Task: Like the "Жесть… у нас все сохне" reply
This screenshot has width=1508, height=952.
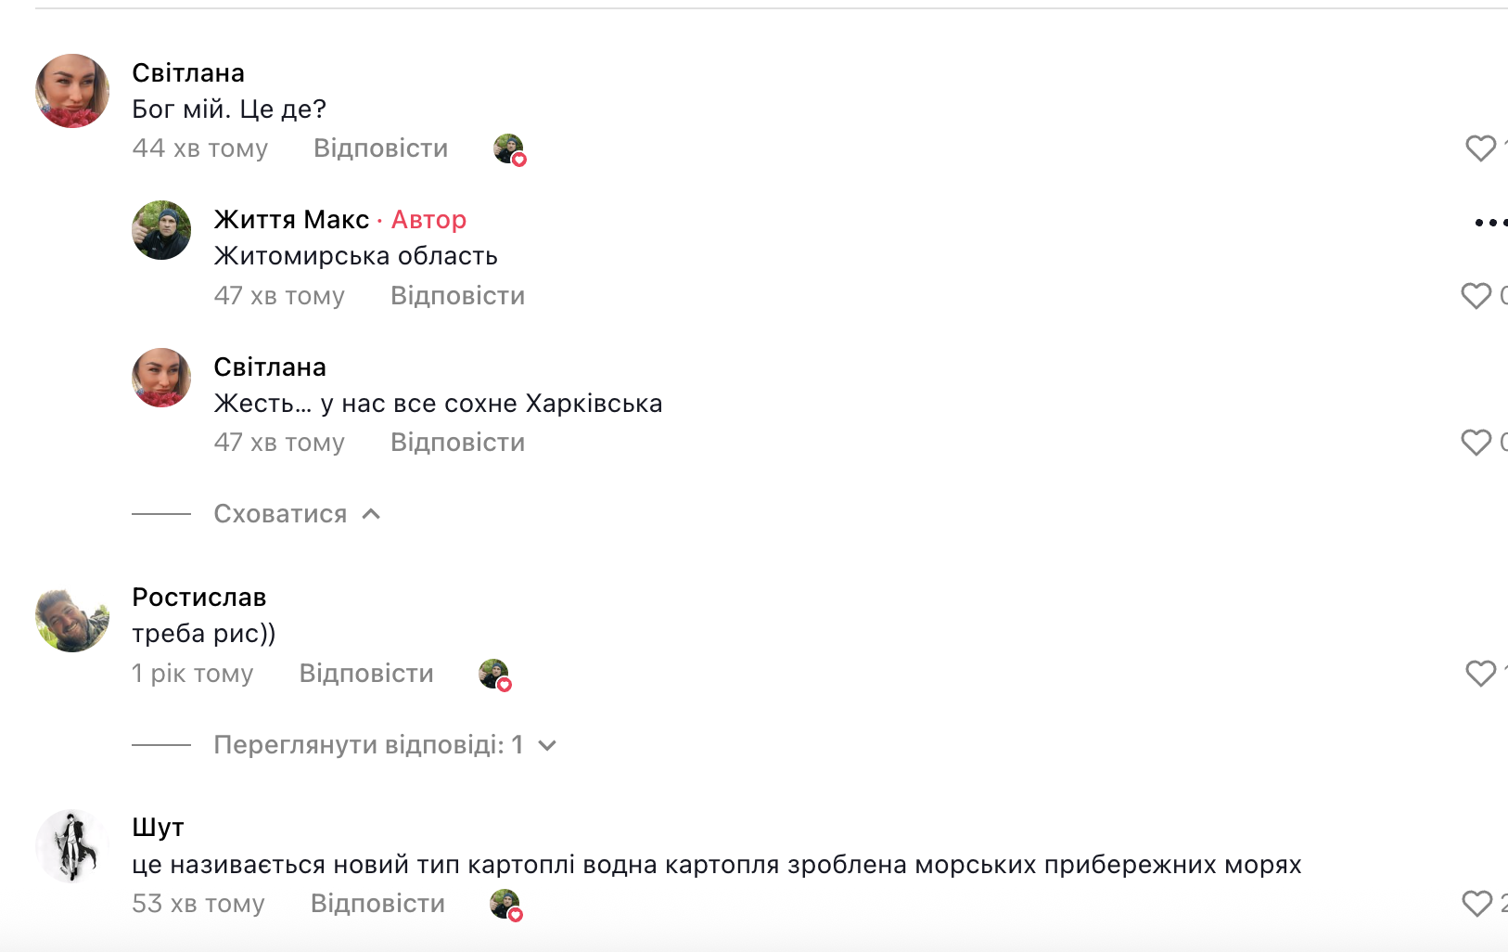Action: [1476, 443]
